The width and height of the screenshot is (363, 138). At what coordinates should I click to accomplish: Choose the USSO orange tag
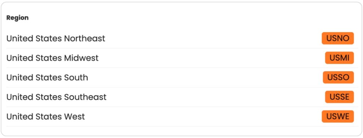click(x=338, y=77)
